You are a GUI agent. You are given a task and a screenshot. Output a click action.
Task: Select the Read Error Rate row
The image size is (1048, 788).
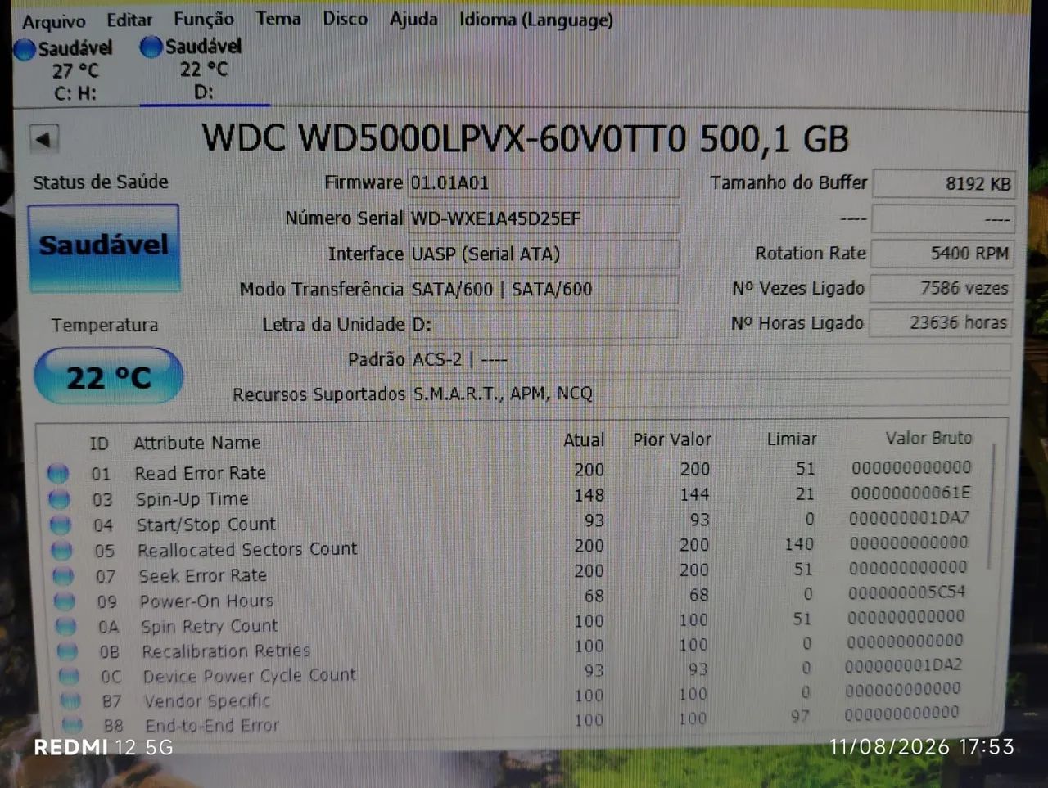coord(510,471)
